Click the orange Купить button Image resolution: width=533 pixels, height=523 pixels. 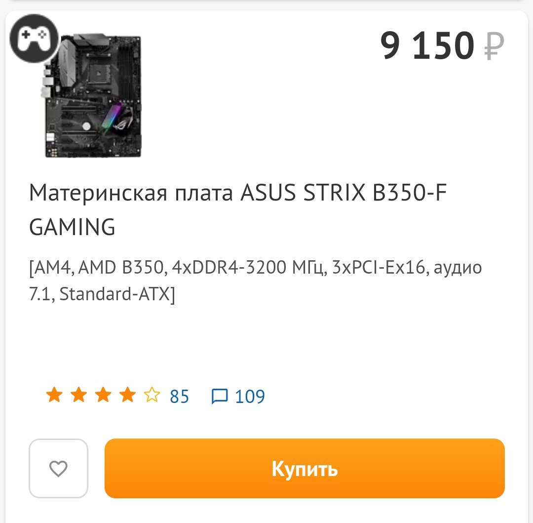click(x=305, y=468)
